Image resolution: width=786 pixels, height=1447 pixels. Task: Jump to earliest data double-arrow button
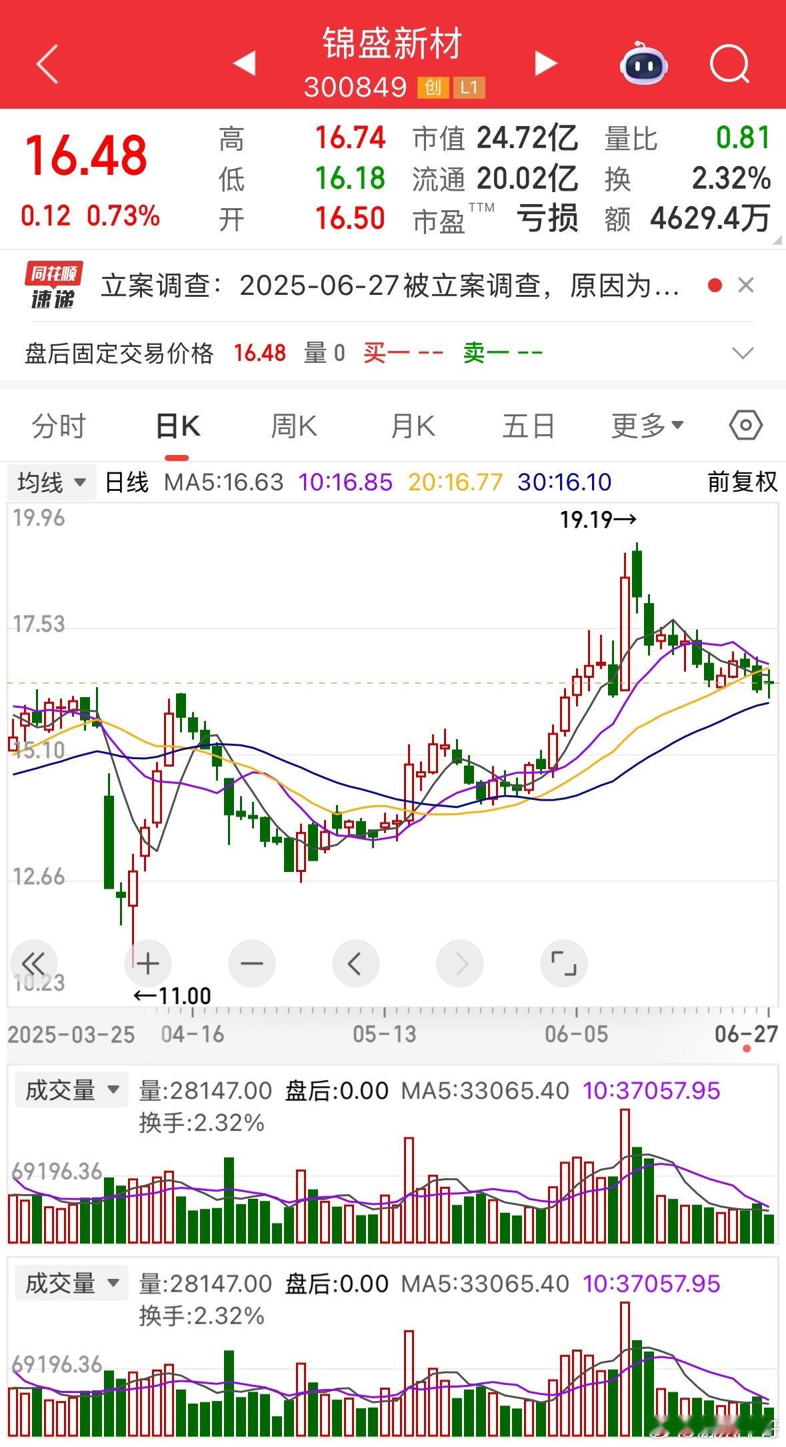point(33,963)
